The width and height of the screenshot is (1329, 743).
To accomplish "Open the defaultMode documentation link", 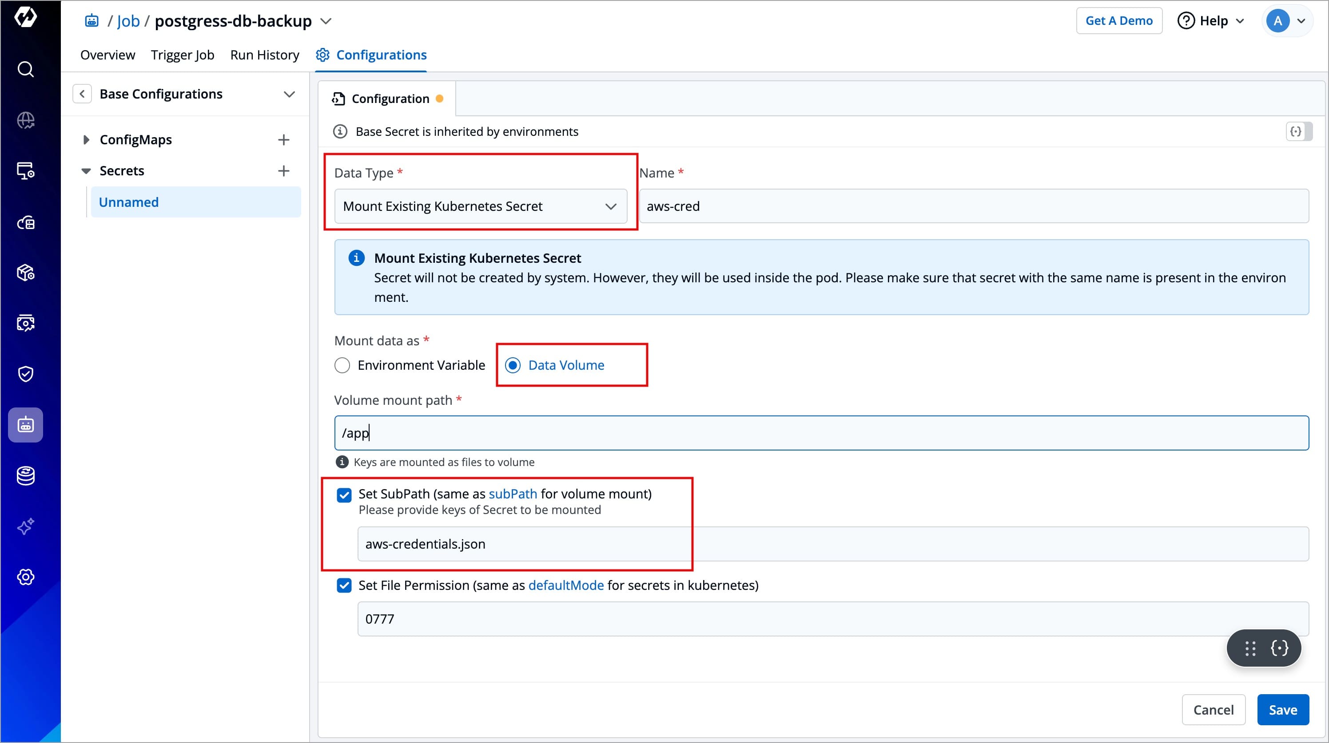I will (565, 585).
